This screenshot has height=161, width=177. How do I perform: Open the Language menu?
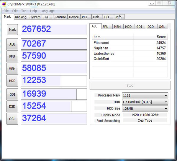[47, 11]
